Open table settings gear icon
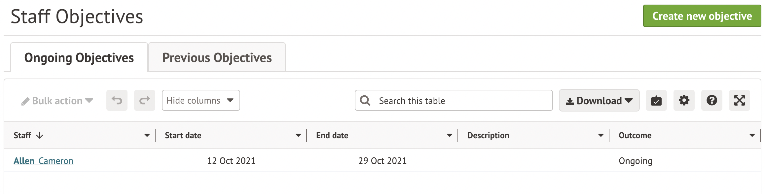The height and width of the screenshot is (194, 765). [x=684, y=100]
